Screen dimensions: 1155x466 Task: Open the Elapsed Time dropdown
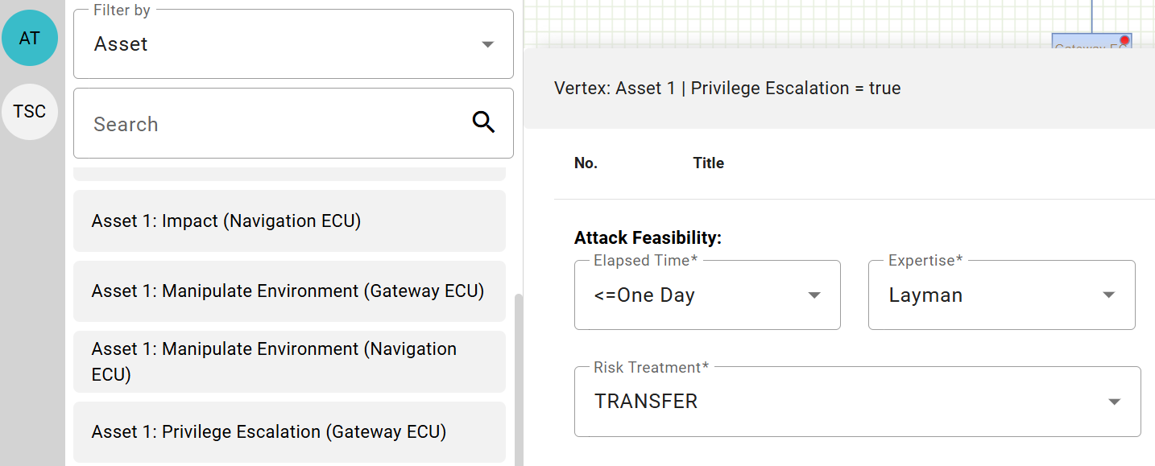[x=813, y=295]
